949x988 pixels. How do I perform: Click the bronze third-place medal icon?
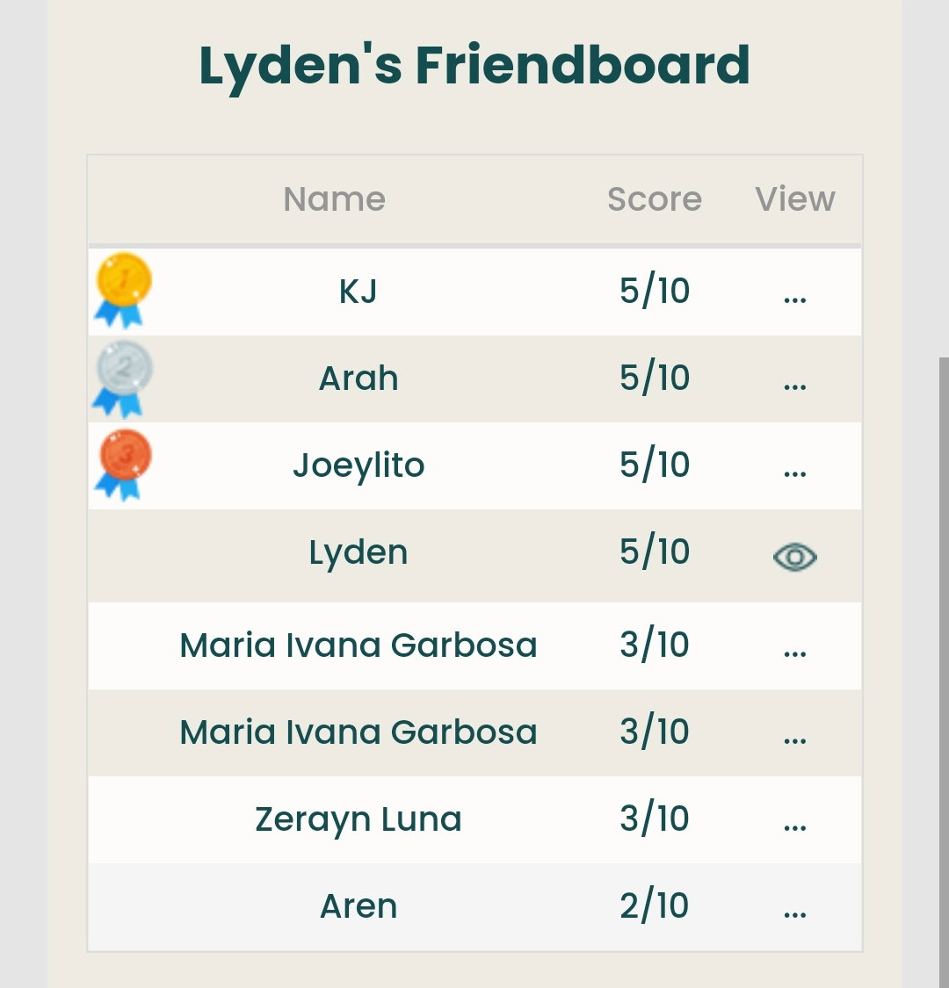(123, 465)
